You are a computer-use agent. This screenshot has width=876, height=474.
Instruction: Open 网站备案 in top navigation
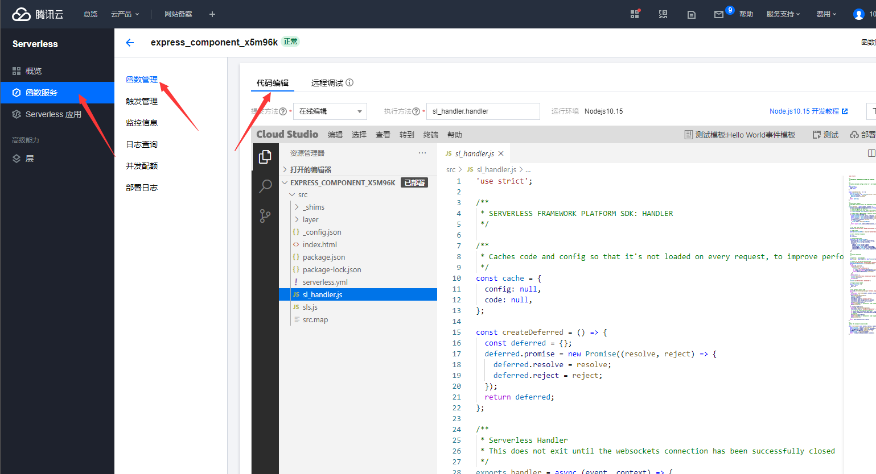(178, 14)
